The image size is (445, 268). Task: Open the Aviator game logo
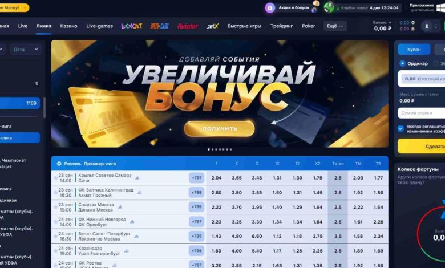point(187,26)
